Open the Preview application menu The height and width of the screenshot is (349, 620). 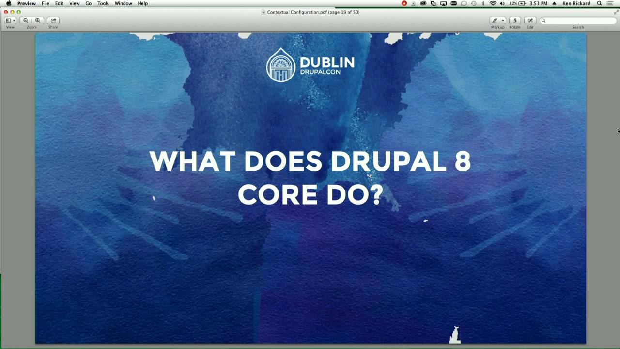pyautogui.click(x=27, y=3)
